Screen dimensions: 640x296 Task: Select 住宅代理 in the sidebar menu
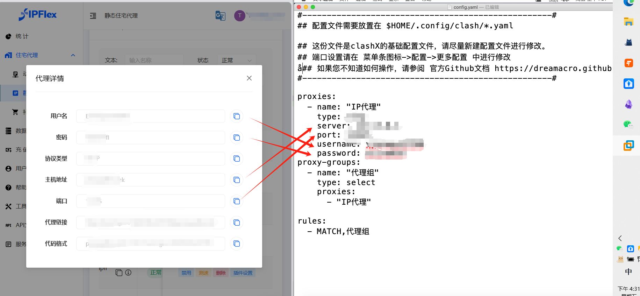27,55
